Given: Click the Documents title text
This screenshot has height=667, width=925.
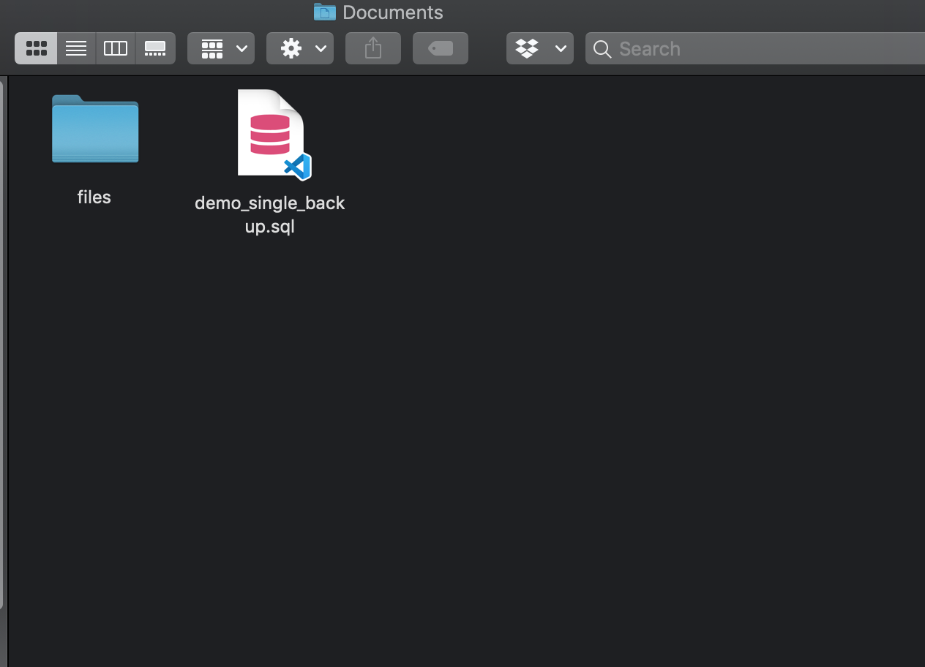Looking at the screenshot, I should [392, 12].
